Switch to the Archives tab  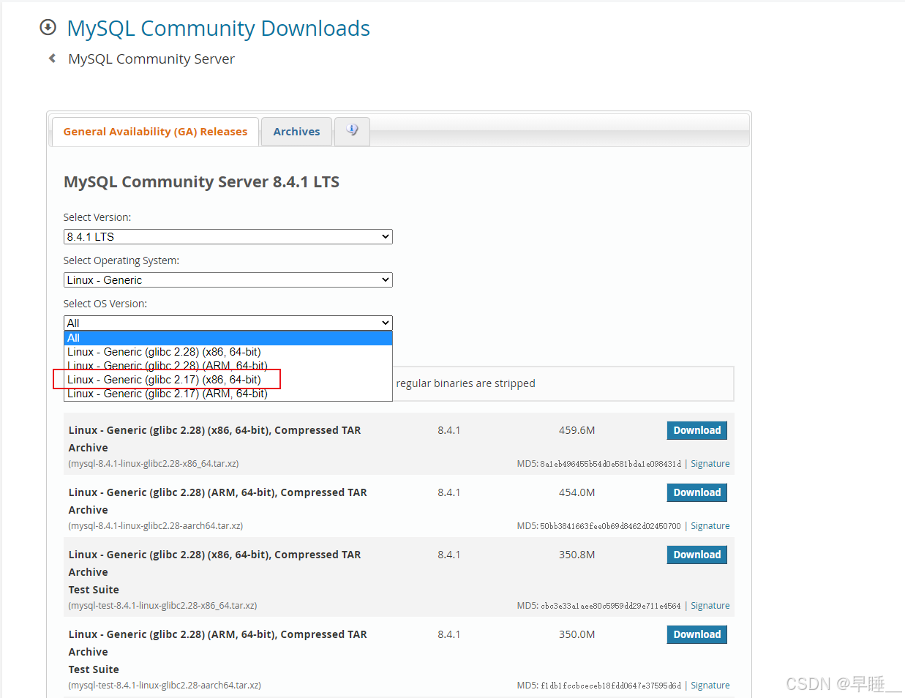[296, 131]
